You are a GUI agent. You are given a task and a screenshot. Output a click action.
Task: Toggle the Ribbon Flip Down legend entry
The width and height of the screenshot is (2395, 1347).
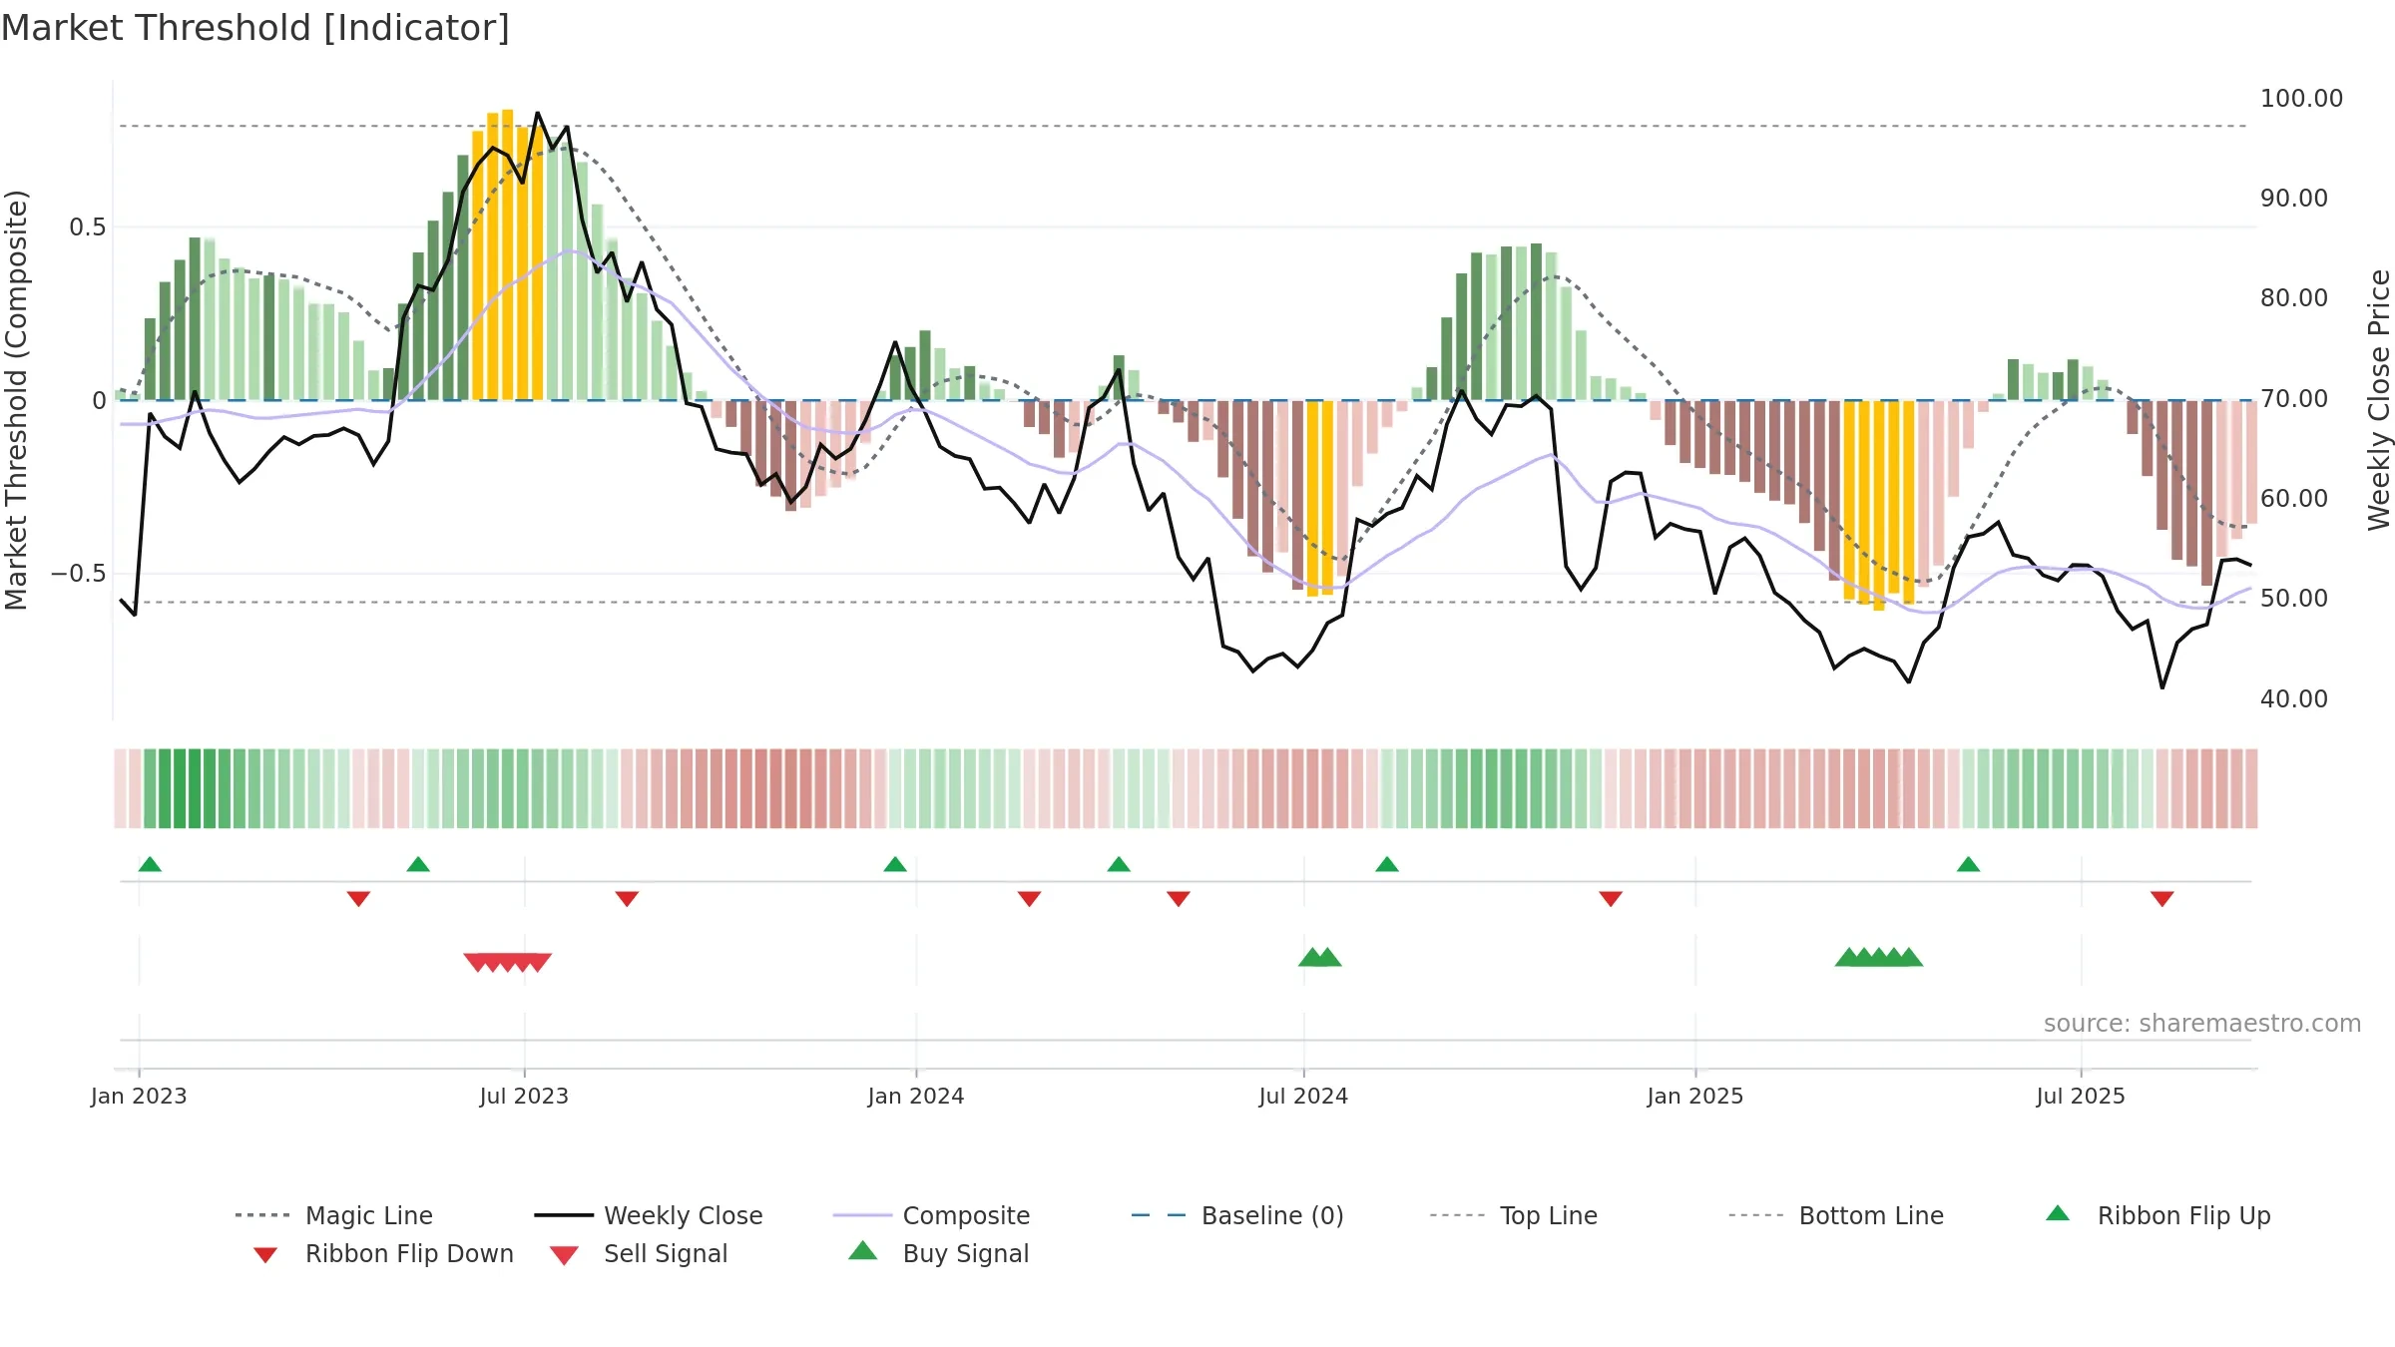(382, 1253)
